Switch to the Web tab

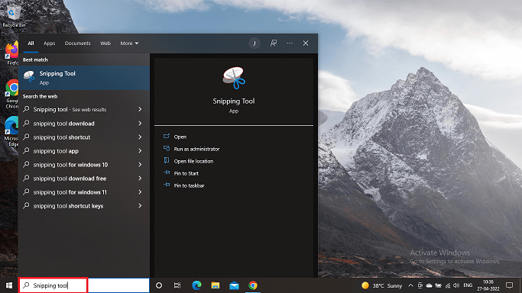[105, 43]
